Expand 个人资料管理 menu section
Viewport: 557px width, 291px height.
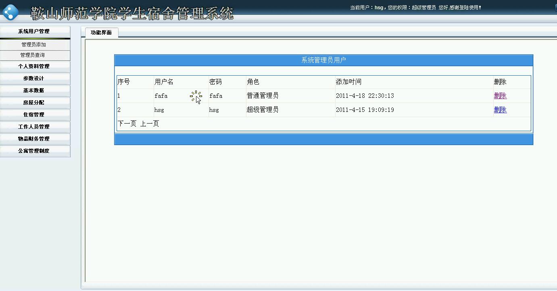(35, 66)
